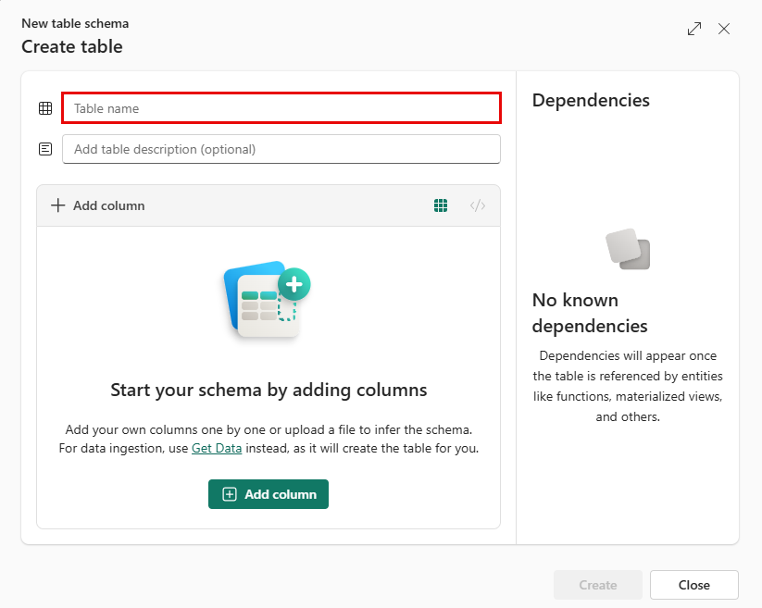The image size is (762, 608).
Task: Click the green Add column button
Action: [x=268, y=494]
